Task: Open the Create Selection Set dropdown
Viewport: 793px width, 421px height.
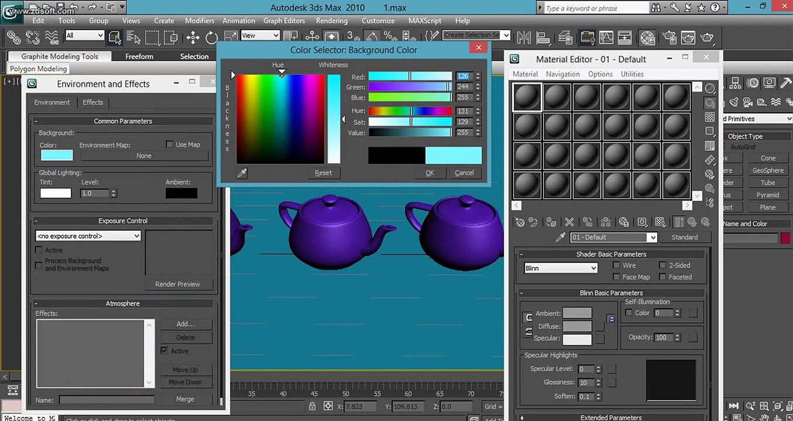Action: 476,35
